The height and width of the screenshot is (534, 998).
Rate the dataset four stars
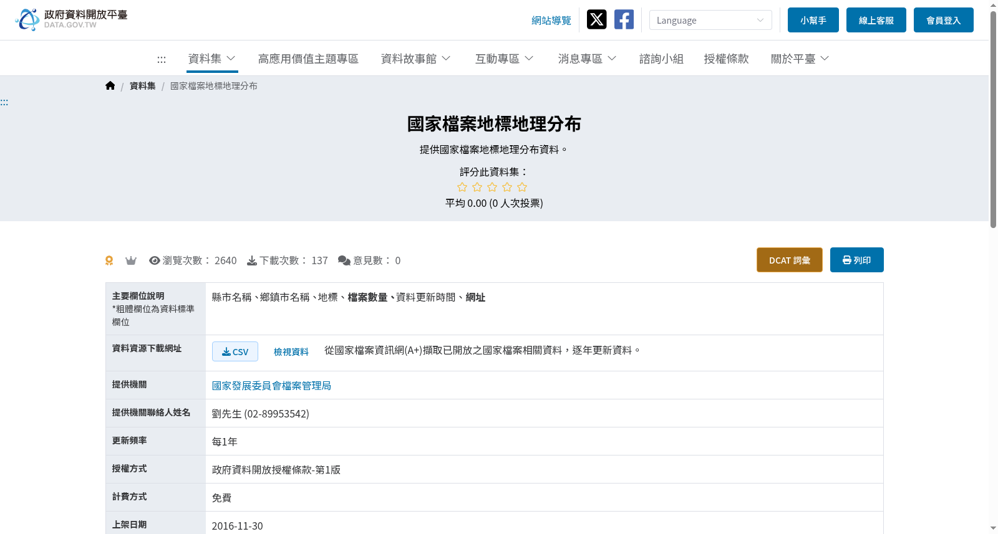507,187
